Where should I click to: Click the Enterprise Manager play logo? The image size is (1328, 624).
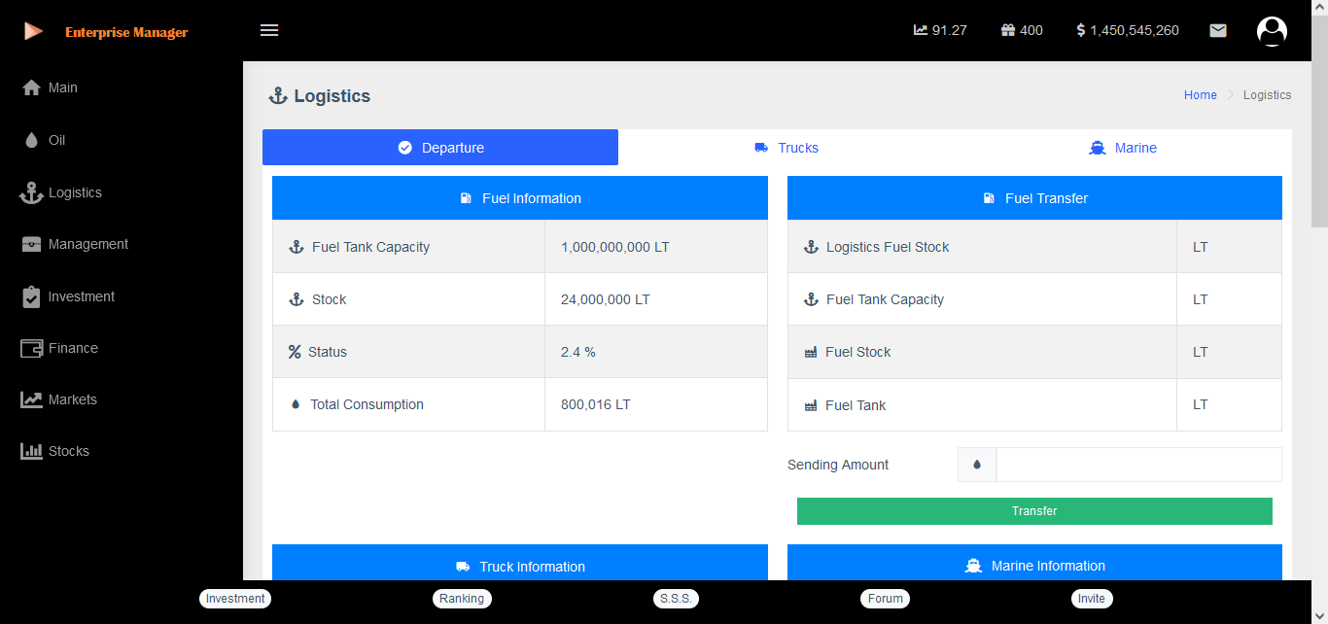[33, 31]
